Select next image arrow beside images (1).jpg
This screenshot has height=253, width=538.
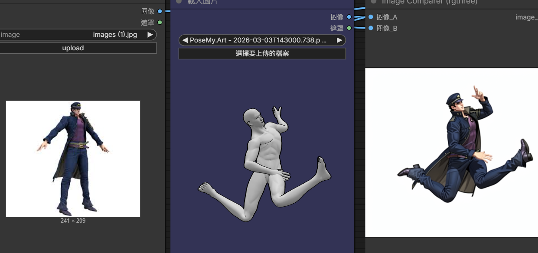[x=150, y=35]
